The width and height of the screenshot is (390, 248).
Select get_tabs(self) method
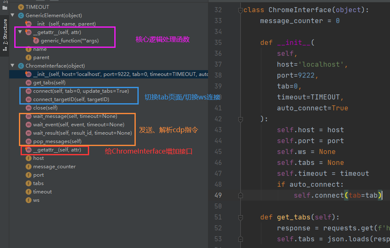(49, 82)
